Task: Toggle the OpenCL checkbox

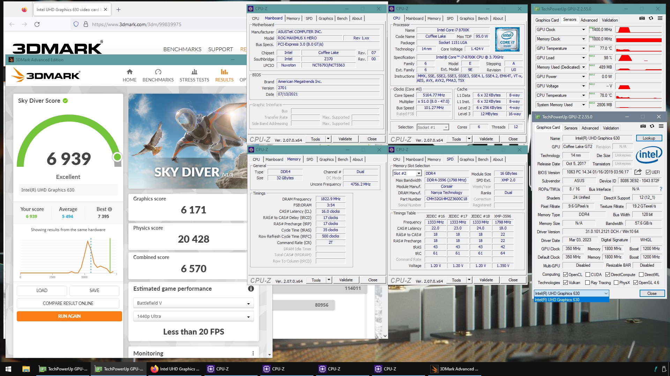Action: coord(565,275)
